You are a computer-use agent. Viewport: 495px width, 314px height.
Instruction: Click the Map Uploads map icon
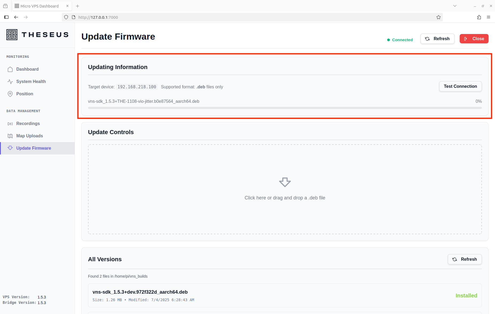[x=10, y=136]
